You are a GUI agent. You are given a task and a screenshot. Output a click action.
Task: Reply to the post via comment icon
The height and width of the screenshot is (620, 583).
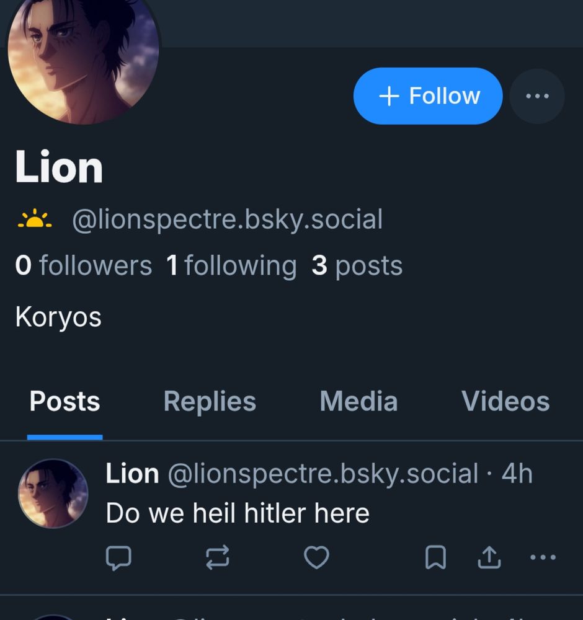click(118, 557)
